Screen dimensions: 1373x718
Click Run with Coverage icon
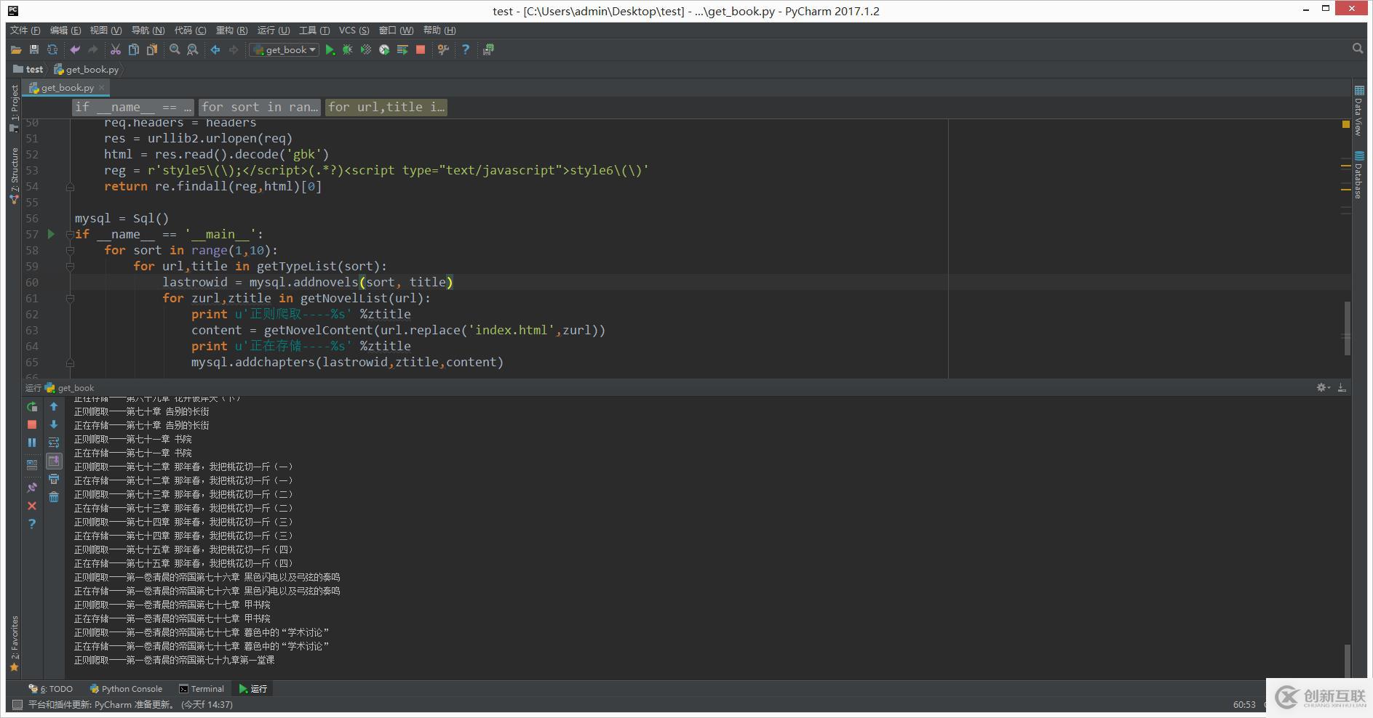coord(366,49)
